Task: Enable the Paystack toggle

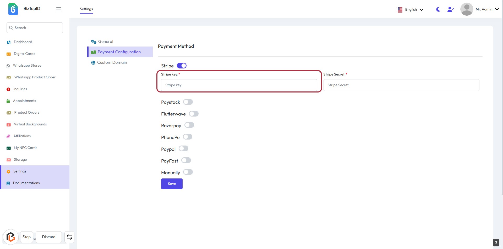Action: [188, 102]
